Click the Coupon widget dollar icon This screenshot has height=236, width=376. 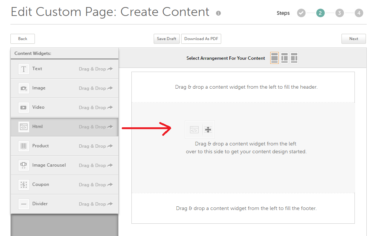(23, 185)
